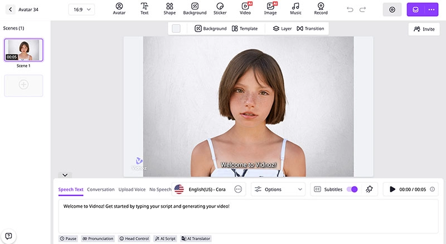Select the Text tool
This screenshot has width=446, height=244.
click(x=144, y=9)
